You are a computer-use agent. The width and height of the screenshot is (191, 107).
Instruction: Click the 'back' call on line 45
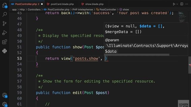[x=66, y=13]
